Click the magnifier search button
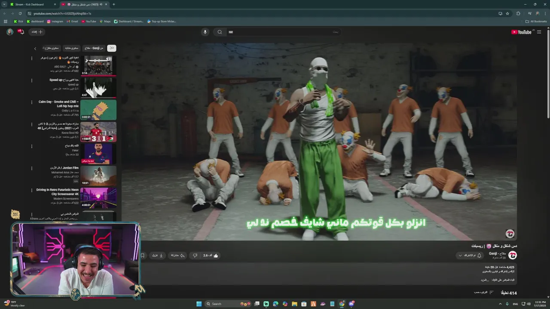 (x=220, y=32)
